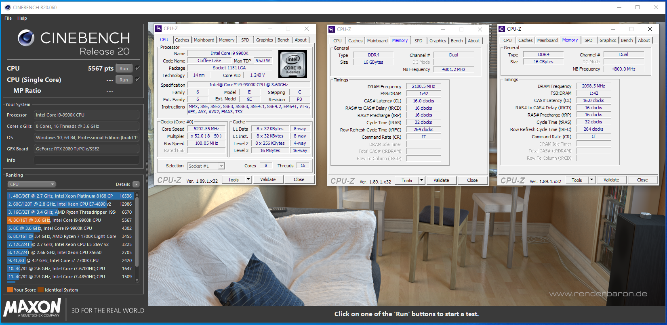Click scroll-down arrow of ranking list

tap(137, 281)
